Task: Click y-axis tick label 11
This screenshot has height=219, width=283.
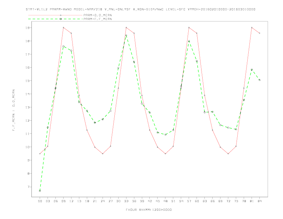Action: [x=28, y=134]
